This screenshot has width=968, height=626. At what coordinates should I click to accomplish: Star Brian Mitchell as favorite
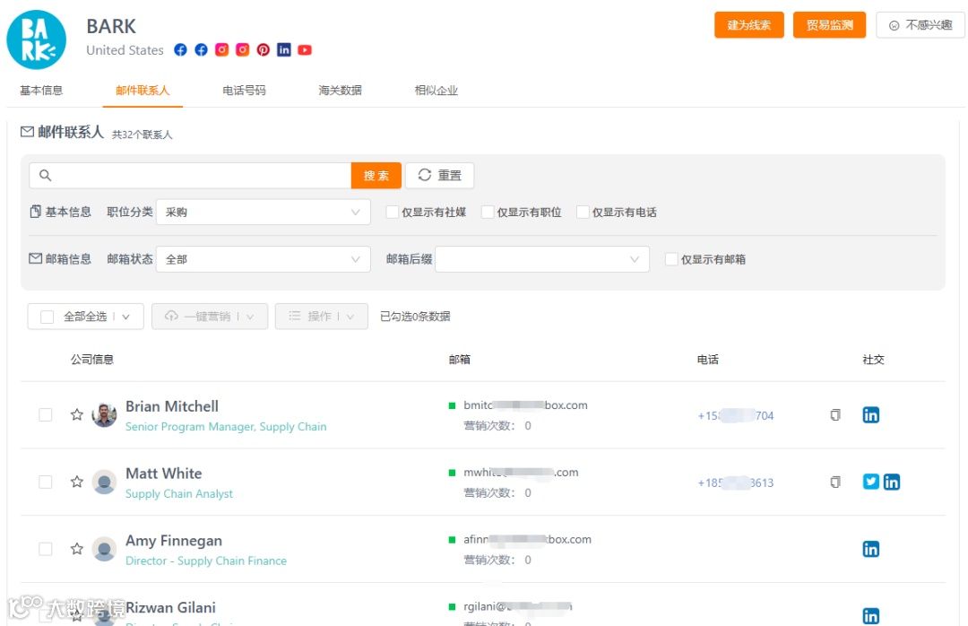tap(76, 414)
